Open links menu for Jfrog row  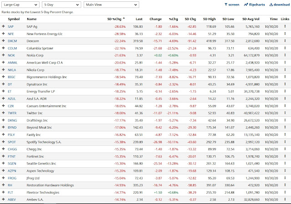285,178
